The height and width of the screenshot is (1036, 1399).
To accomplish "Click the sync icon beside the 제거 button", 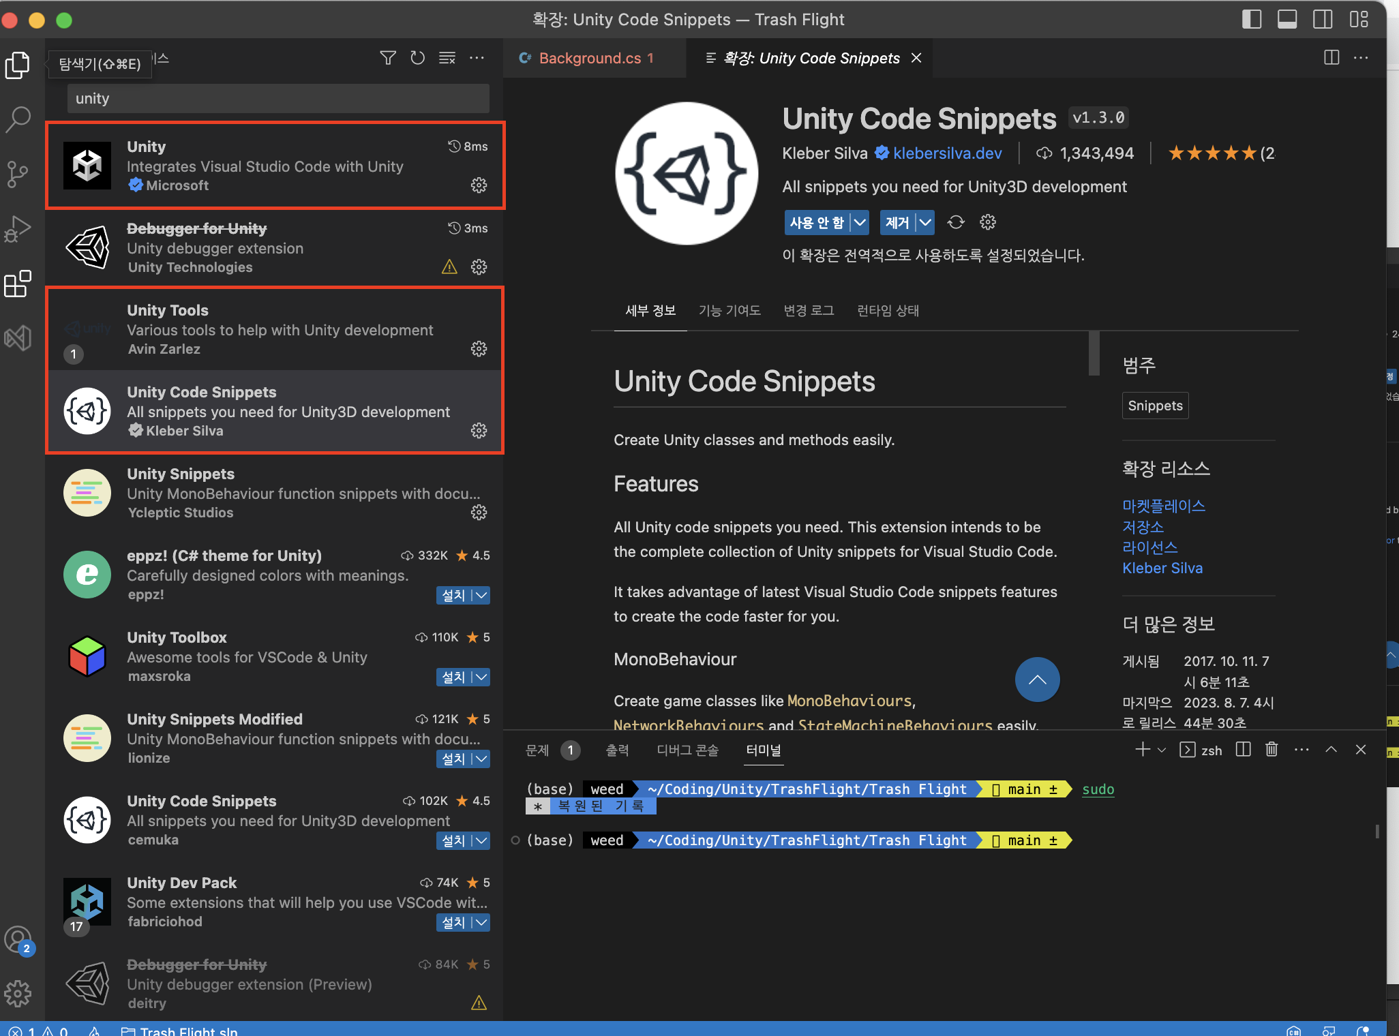I will [x=956, y=222].
